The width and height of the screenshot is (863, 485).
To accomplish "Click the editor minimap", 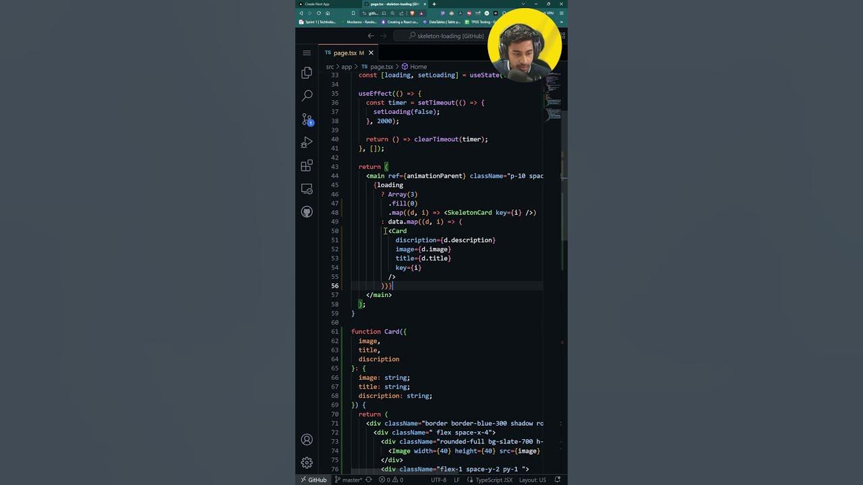I will [554, 98].
